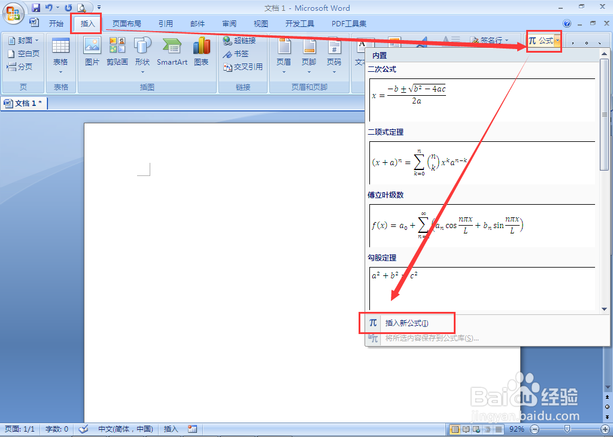Zoom in with the plus button
613x437 pixels.
pos(605,429)
